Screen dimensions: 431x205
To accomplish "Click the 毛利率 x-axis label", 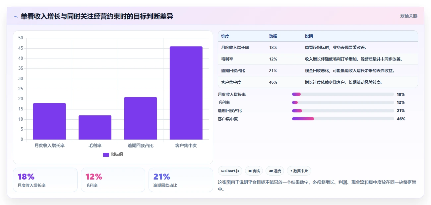I will (x=95, y=145).
